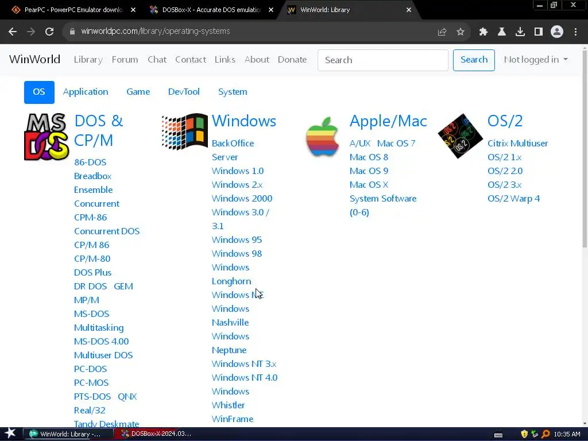The width and height of the screenshot is (588, 441).
Task: Click the WinWorld brand link
Action: [x=34, y=59]
